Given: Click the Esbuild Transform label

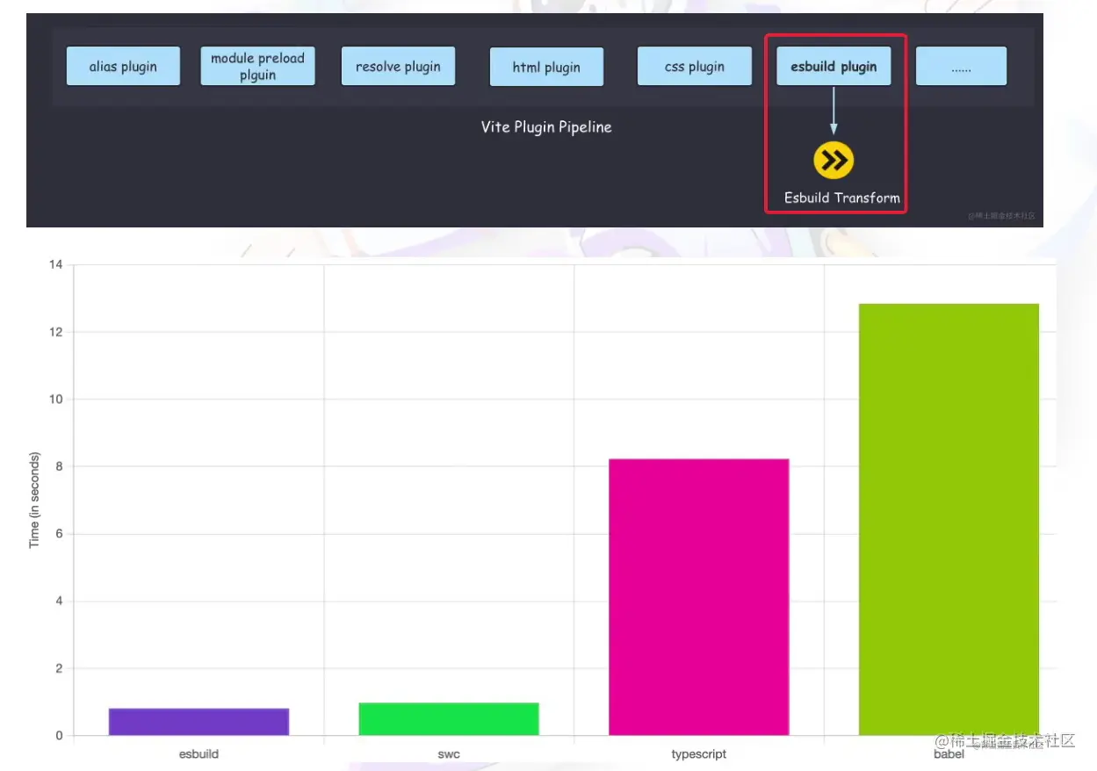Looking at the screenshot, I should point(841,198).
